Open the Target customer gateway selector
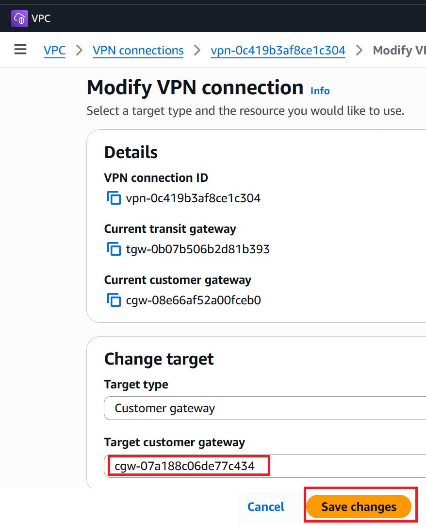This screenshot has height=525, width=426. [265, 466]
